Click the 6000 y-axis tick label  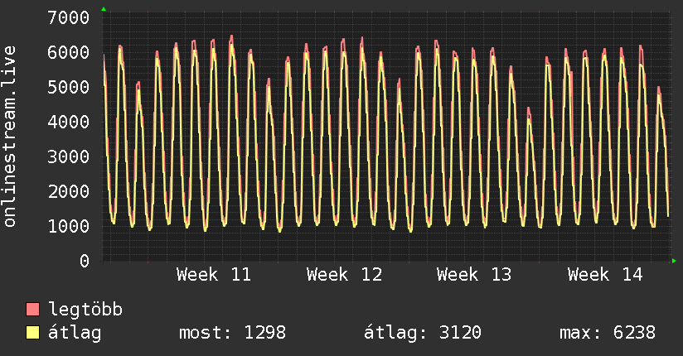click(x=69, y=52)
